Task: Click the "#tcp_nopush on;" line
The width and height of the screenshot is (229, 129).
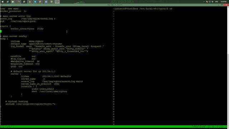Action: (23, 59)
